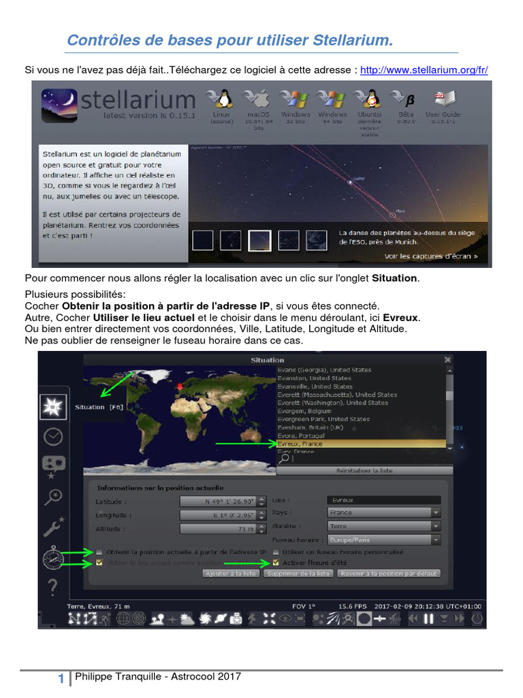This screenshot has height=698, width=523.
Task: Uncheck the faded lieu actuel comme position checkbox
Action: coord(99,562)
